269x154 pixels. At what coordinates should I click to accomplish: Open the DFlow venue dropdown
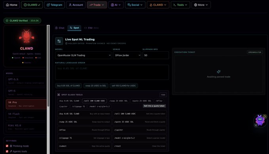point(127,55)
